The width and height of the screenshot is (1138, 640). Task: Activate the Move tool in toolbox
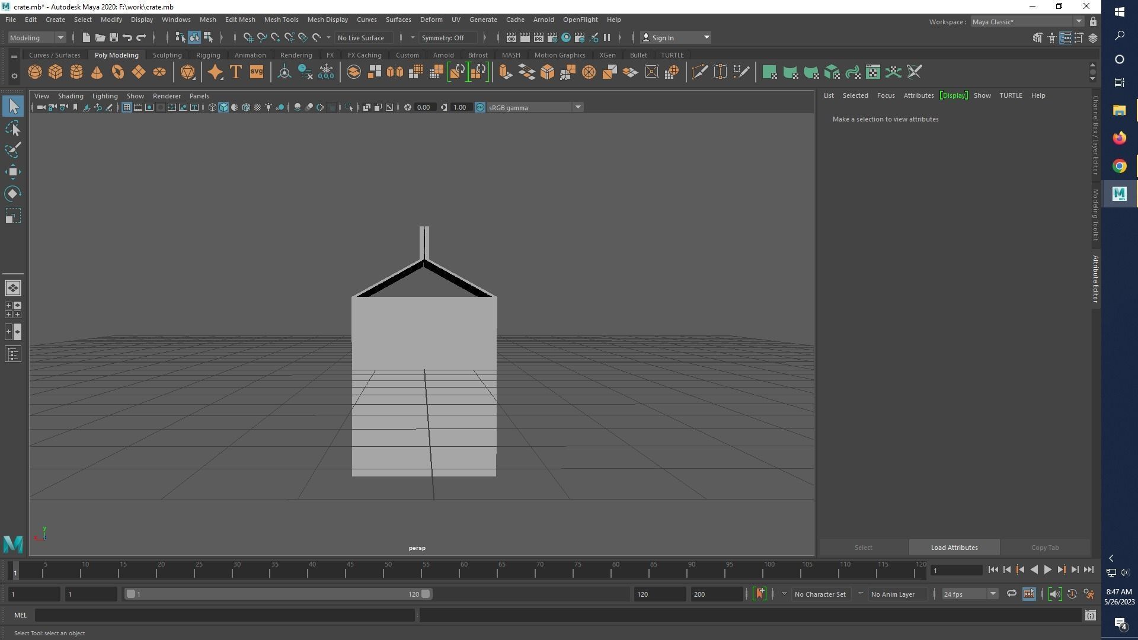[13, 172]
